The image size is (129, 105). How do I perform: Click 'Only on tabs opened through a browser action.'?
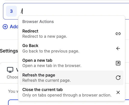tap(67, 95)
